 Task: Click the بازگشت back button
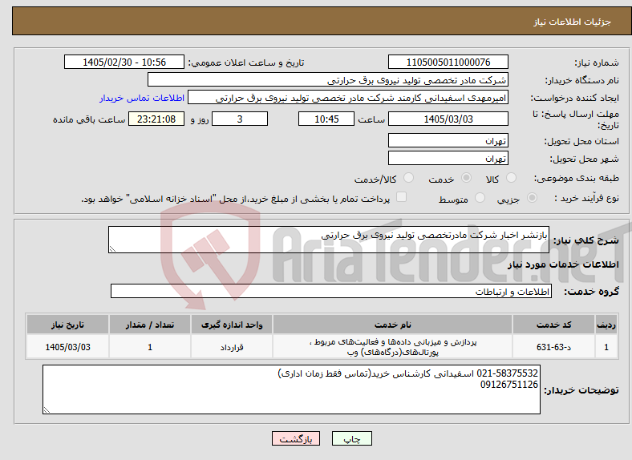(296, 438)
